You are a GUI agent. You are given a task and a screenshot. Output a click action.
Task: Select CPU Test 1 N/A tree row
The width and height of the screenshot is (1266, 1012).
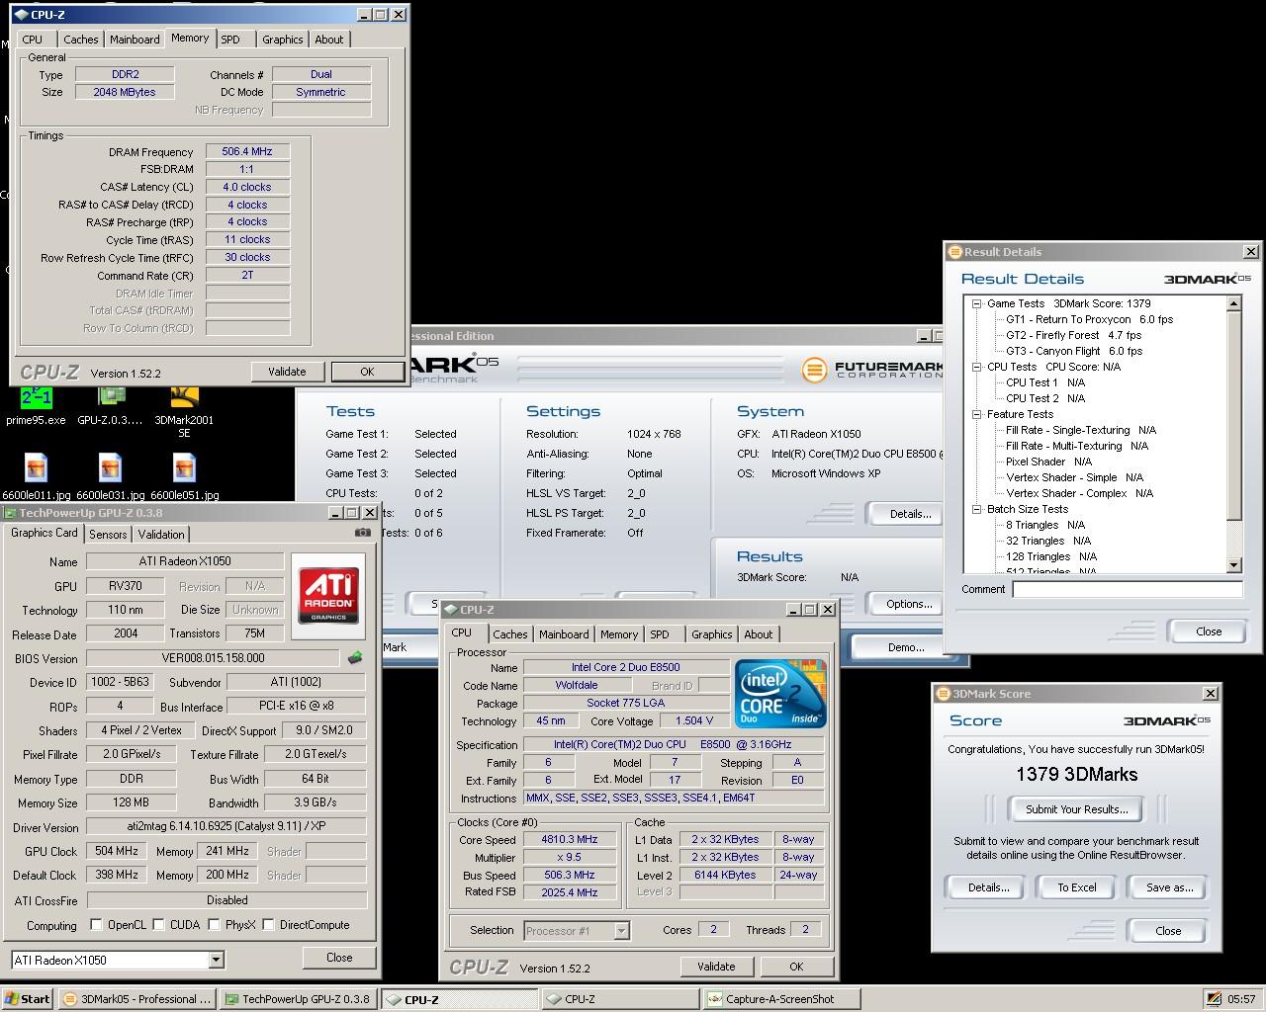[x=1044, y=382]
